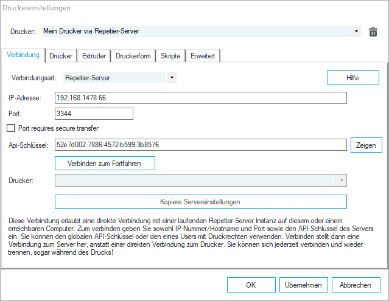Focus the IP-Adresse input field

point(201,98)
